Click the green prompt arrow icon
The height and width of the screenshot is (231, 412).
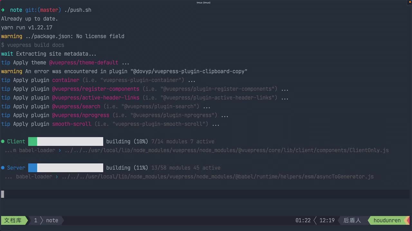click(x=3, y=10)
